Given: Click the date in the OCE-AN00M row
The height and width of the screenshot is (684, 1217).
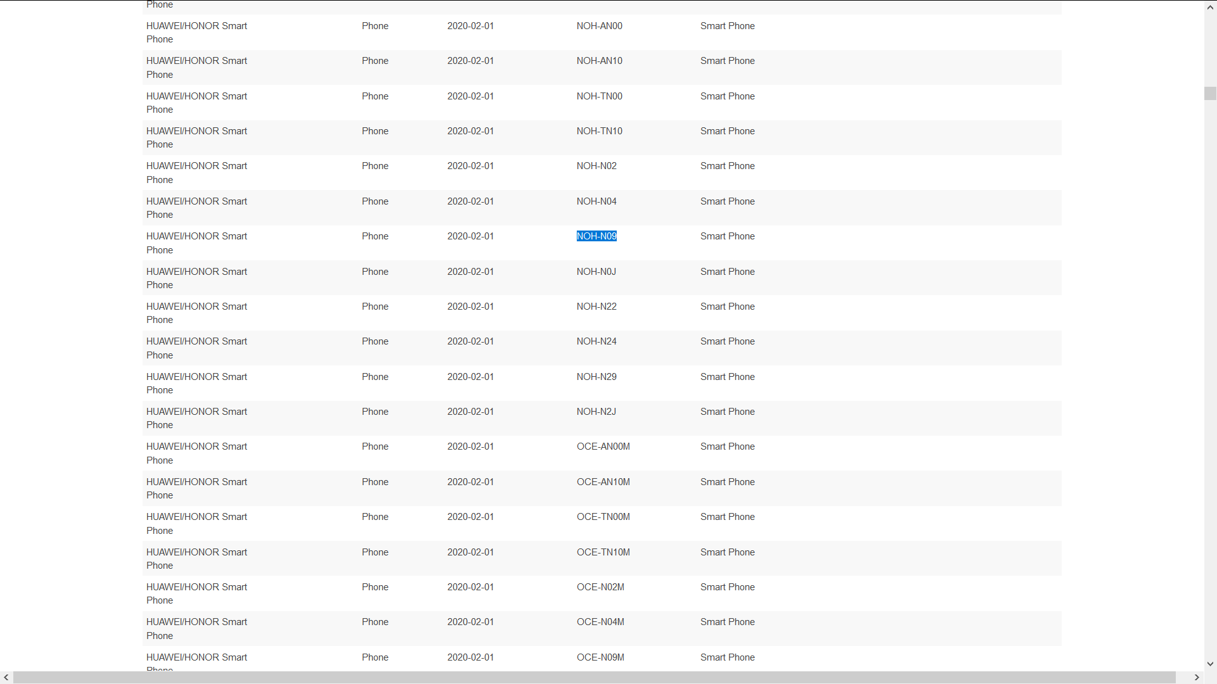Looking at the screenshot, I should tap(470, 446).
